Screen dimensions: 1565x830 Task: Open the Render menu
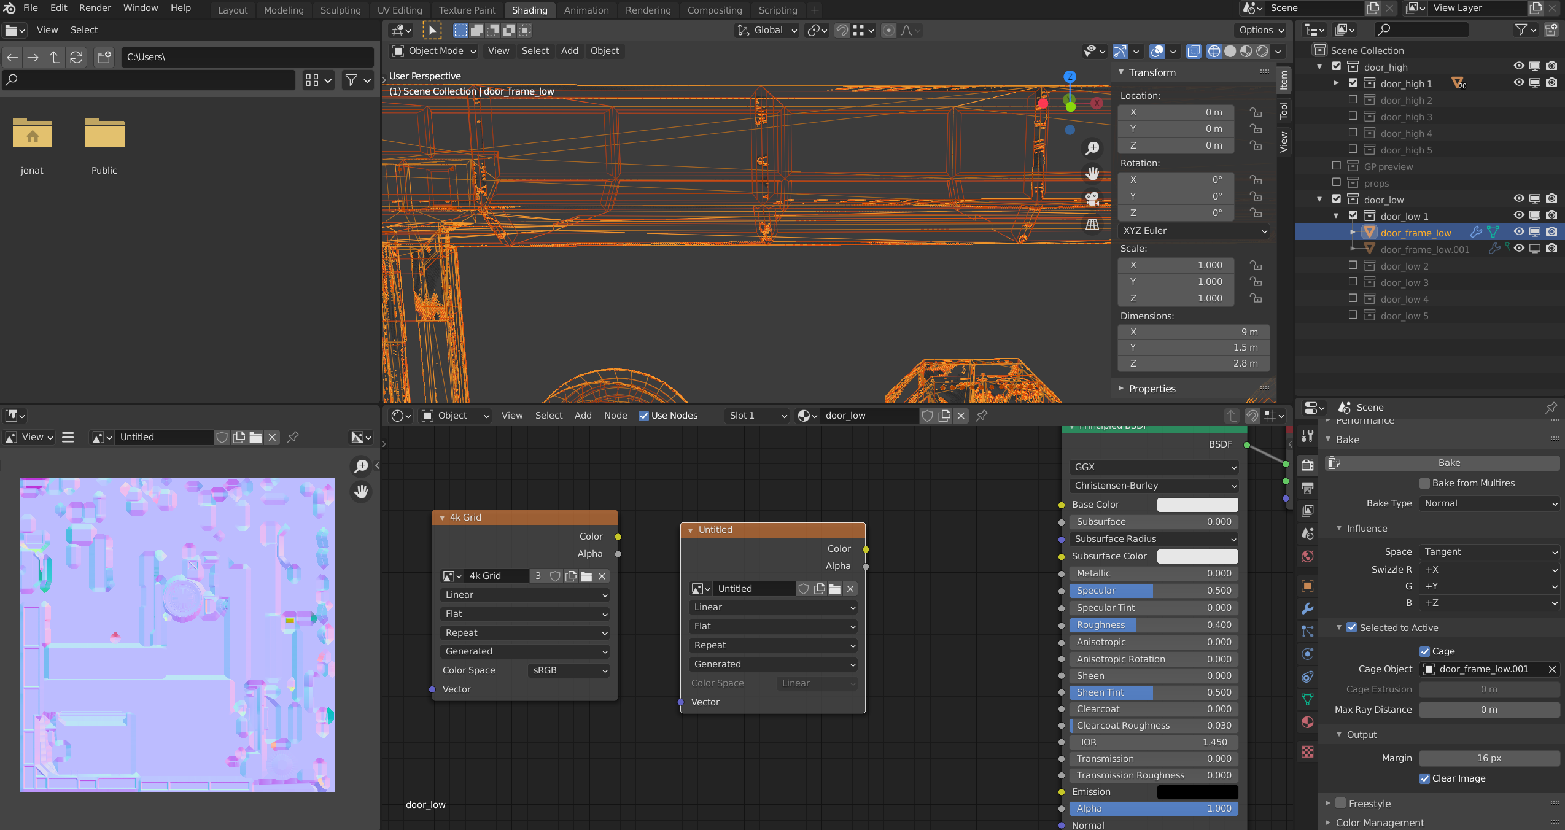(95, 8)
